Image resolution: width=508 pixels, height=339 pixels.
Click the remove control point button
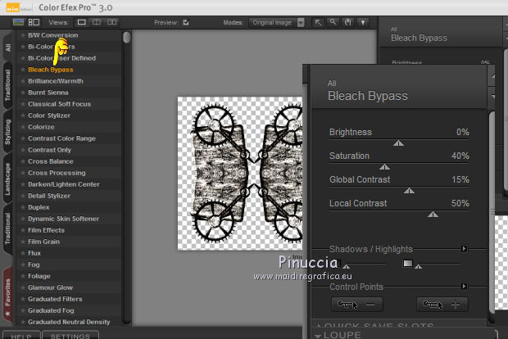tap(357, 305)
